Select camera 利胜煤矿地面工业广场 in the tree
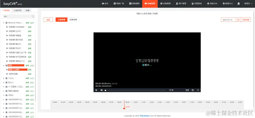 (17, 53)
